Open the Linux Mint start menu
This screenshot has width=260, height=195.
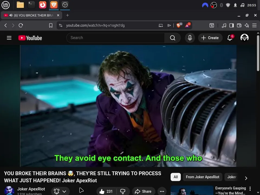coord(5,5)
